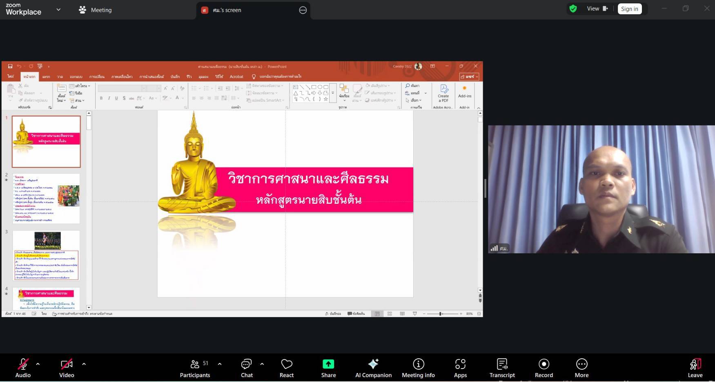Open AI Companion
715x382 pixels.
373,368
